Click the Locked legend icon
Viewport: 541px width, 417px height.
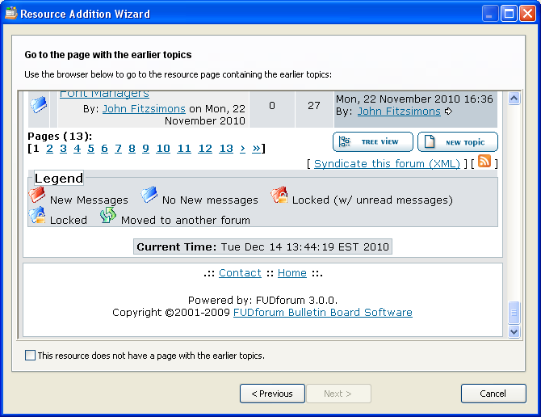37,216
